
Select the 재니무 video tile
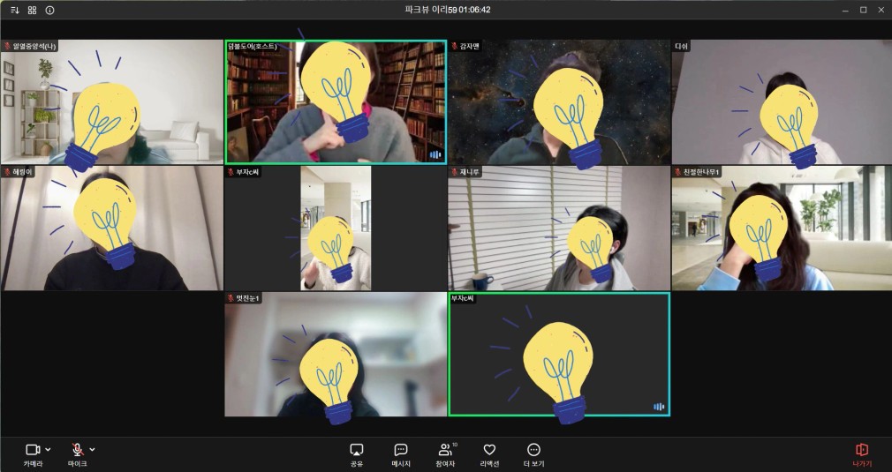pos(559,229)
